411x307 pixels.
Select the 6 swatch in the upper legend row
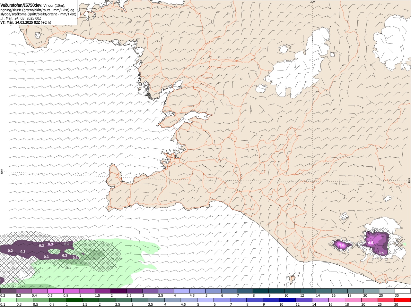click(x=229, y=291)
